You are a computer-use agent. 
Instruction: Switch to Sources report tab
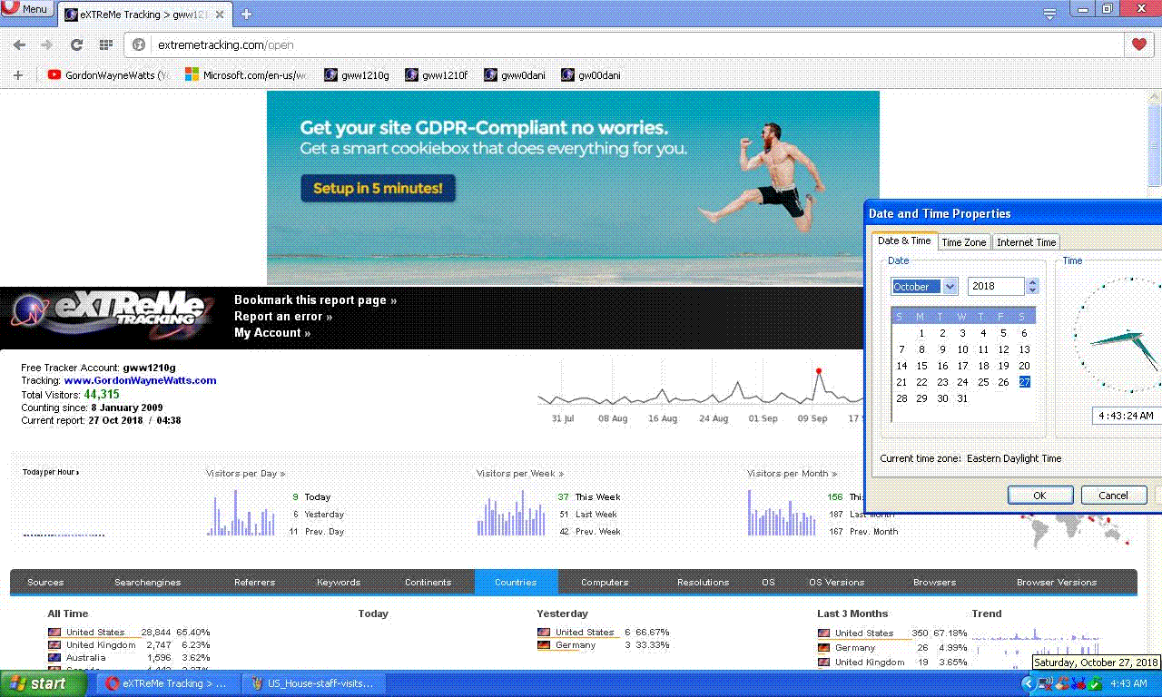tap(45, 583)
